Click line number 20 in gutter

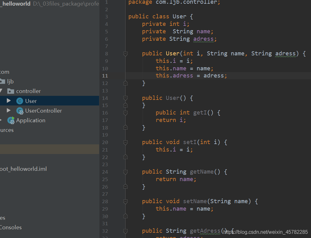pyautogui.click(x=105, y=142)
